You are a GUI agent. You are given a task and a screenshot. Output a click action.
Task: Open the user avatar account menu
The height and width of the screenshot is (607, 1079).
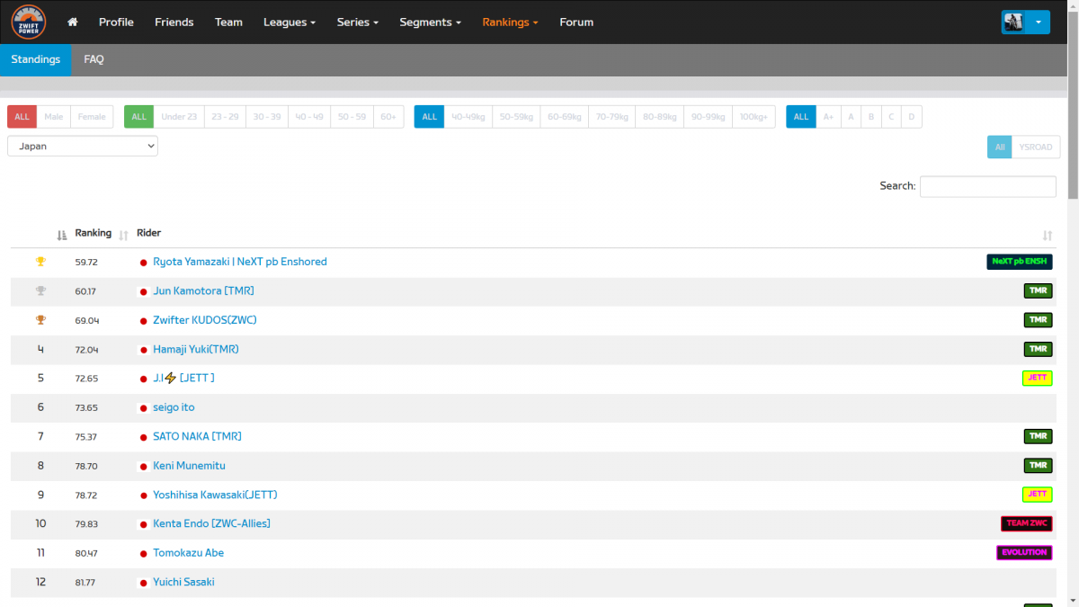(1025, 22)
